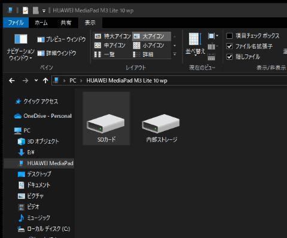Open the ファイル menu tab

click(16, 23)
